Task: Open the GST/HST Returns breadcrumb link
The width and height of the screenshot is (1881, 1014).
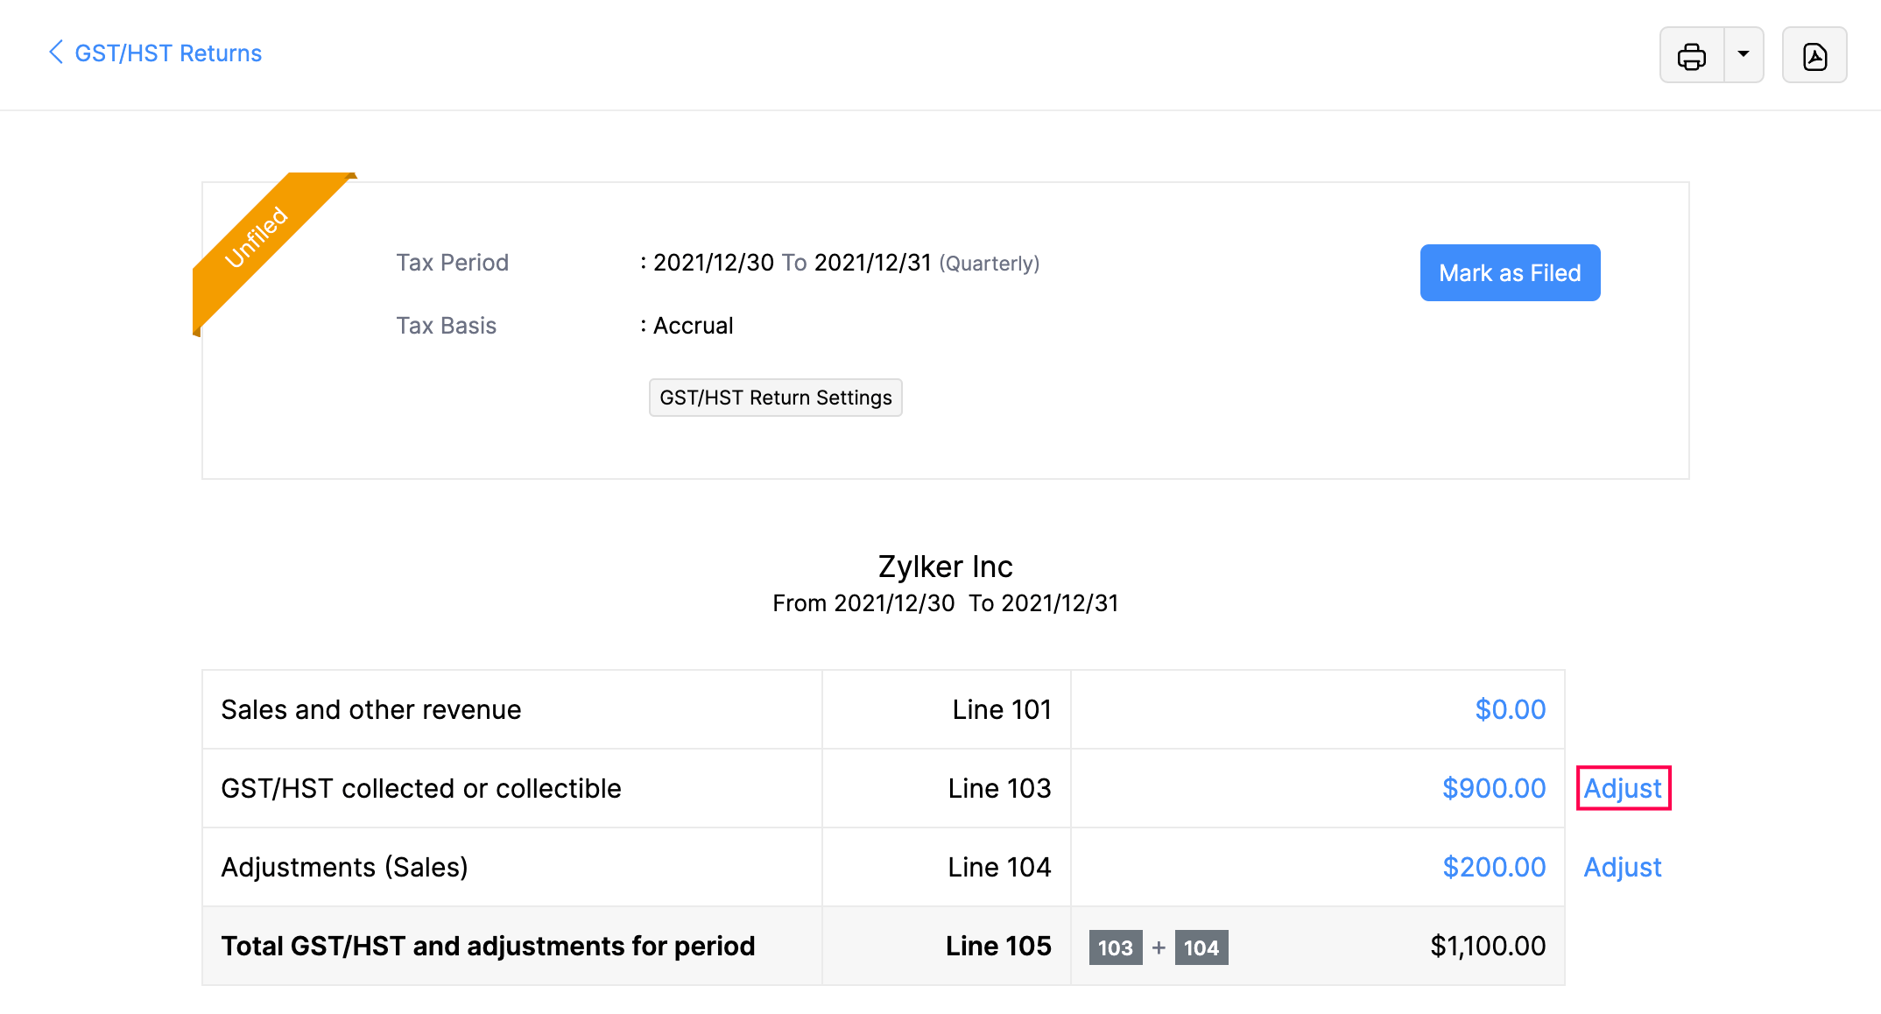Action: (168, 53)
